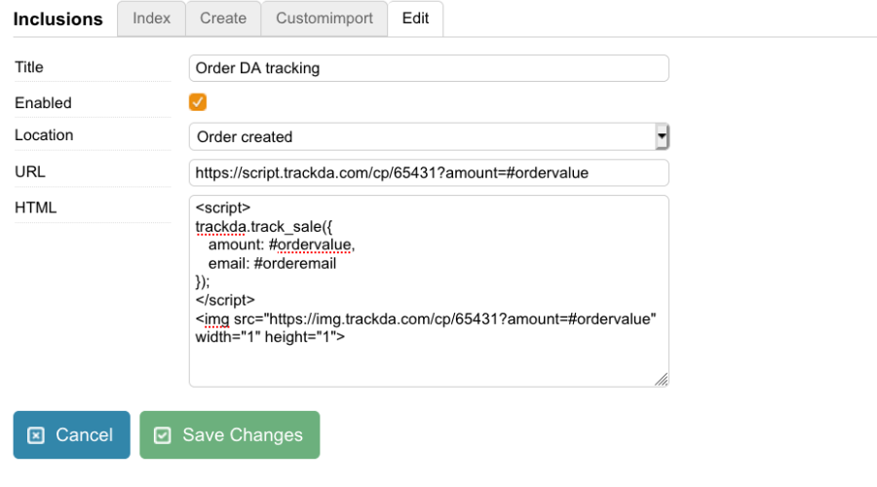The image size is (877, 487).
Task: Open the Location dropdown arrow
Action: pos(662,136)
